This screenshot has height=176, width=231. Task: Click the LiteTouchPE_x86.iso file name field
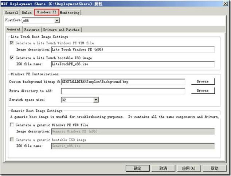(133, 64)
